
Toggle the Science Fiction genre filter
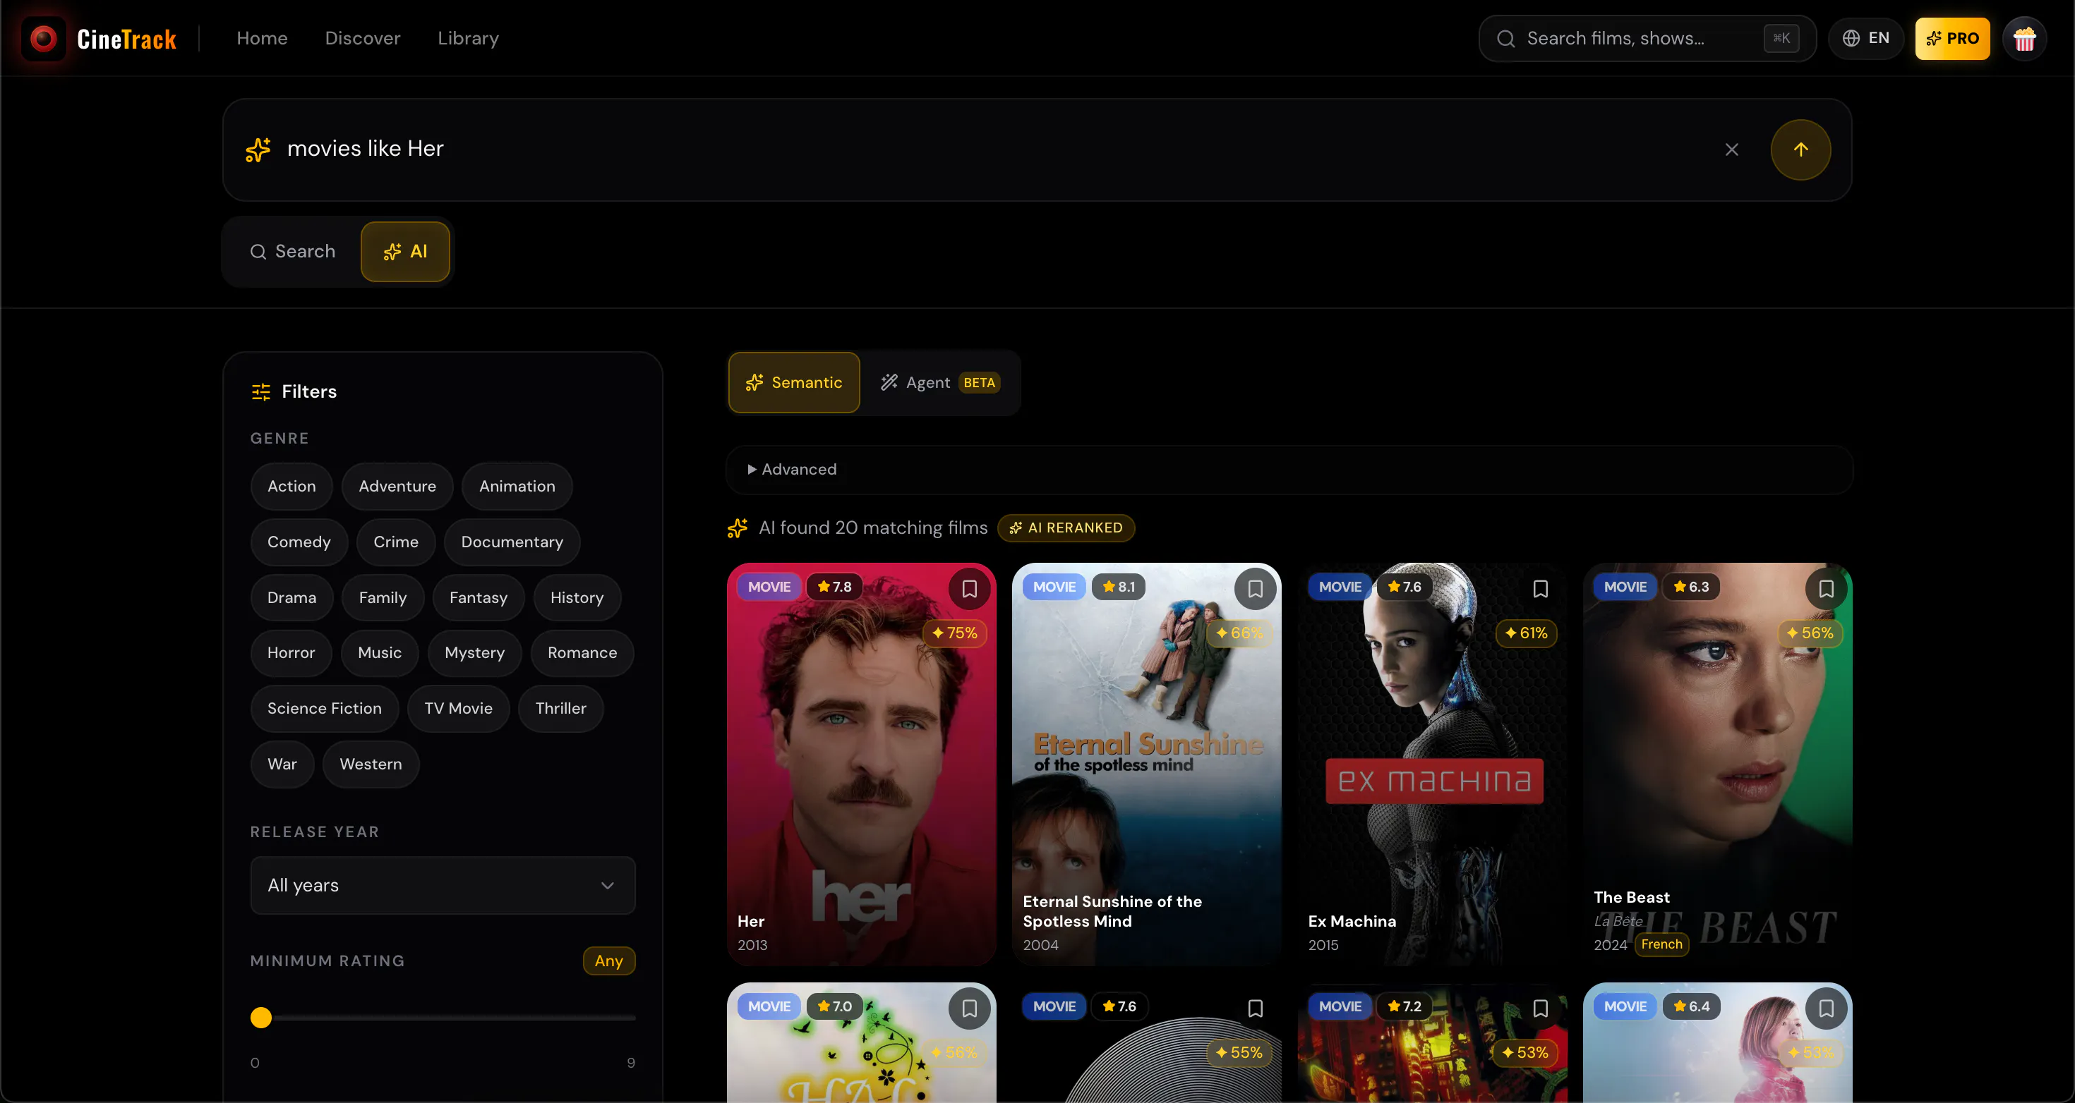click(x=325, y=709)
